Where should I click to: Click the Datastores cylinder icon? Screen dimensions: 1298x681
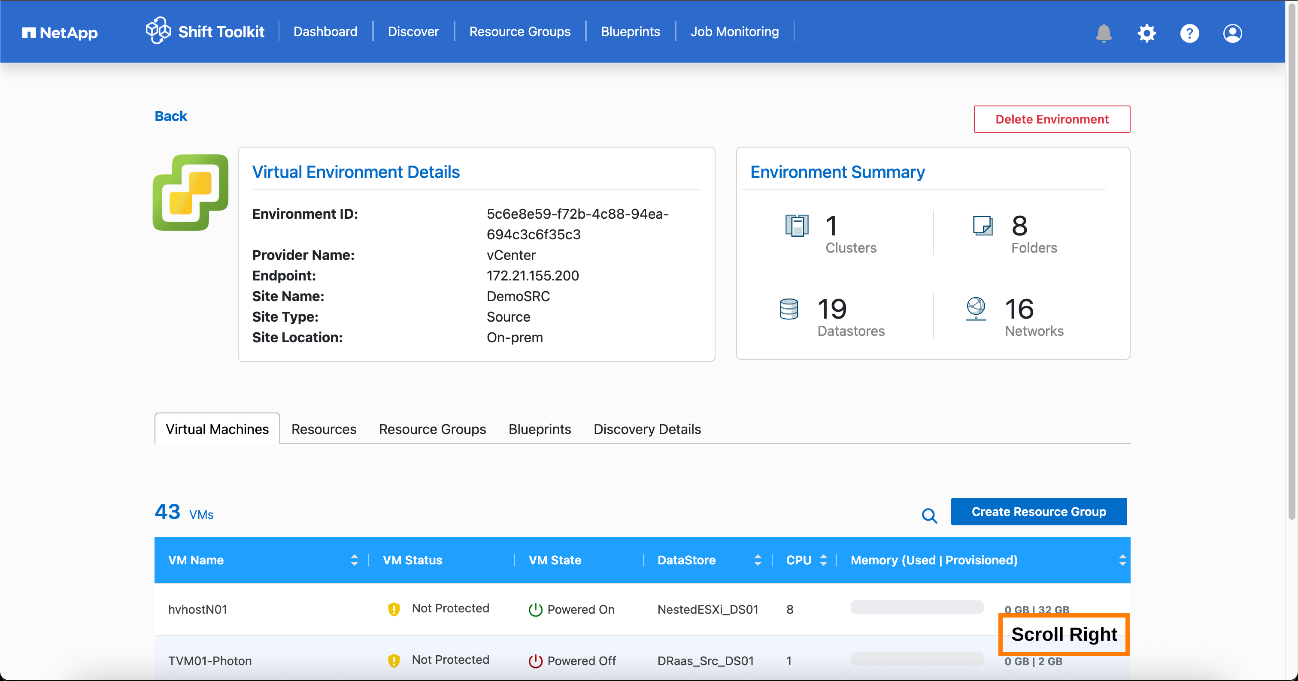789,309
